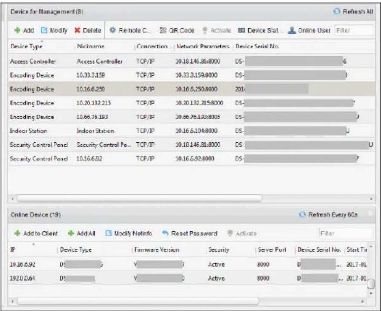Viewport: 381px width, 311px height.
Task: Click the Refresh All label
Action: tap(358, 12)
